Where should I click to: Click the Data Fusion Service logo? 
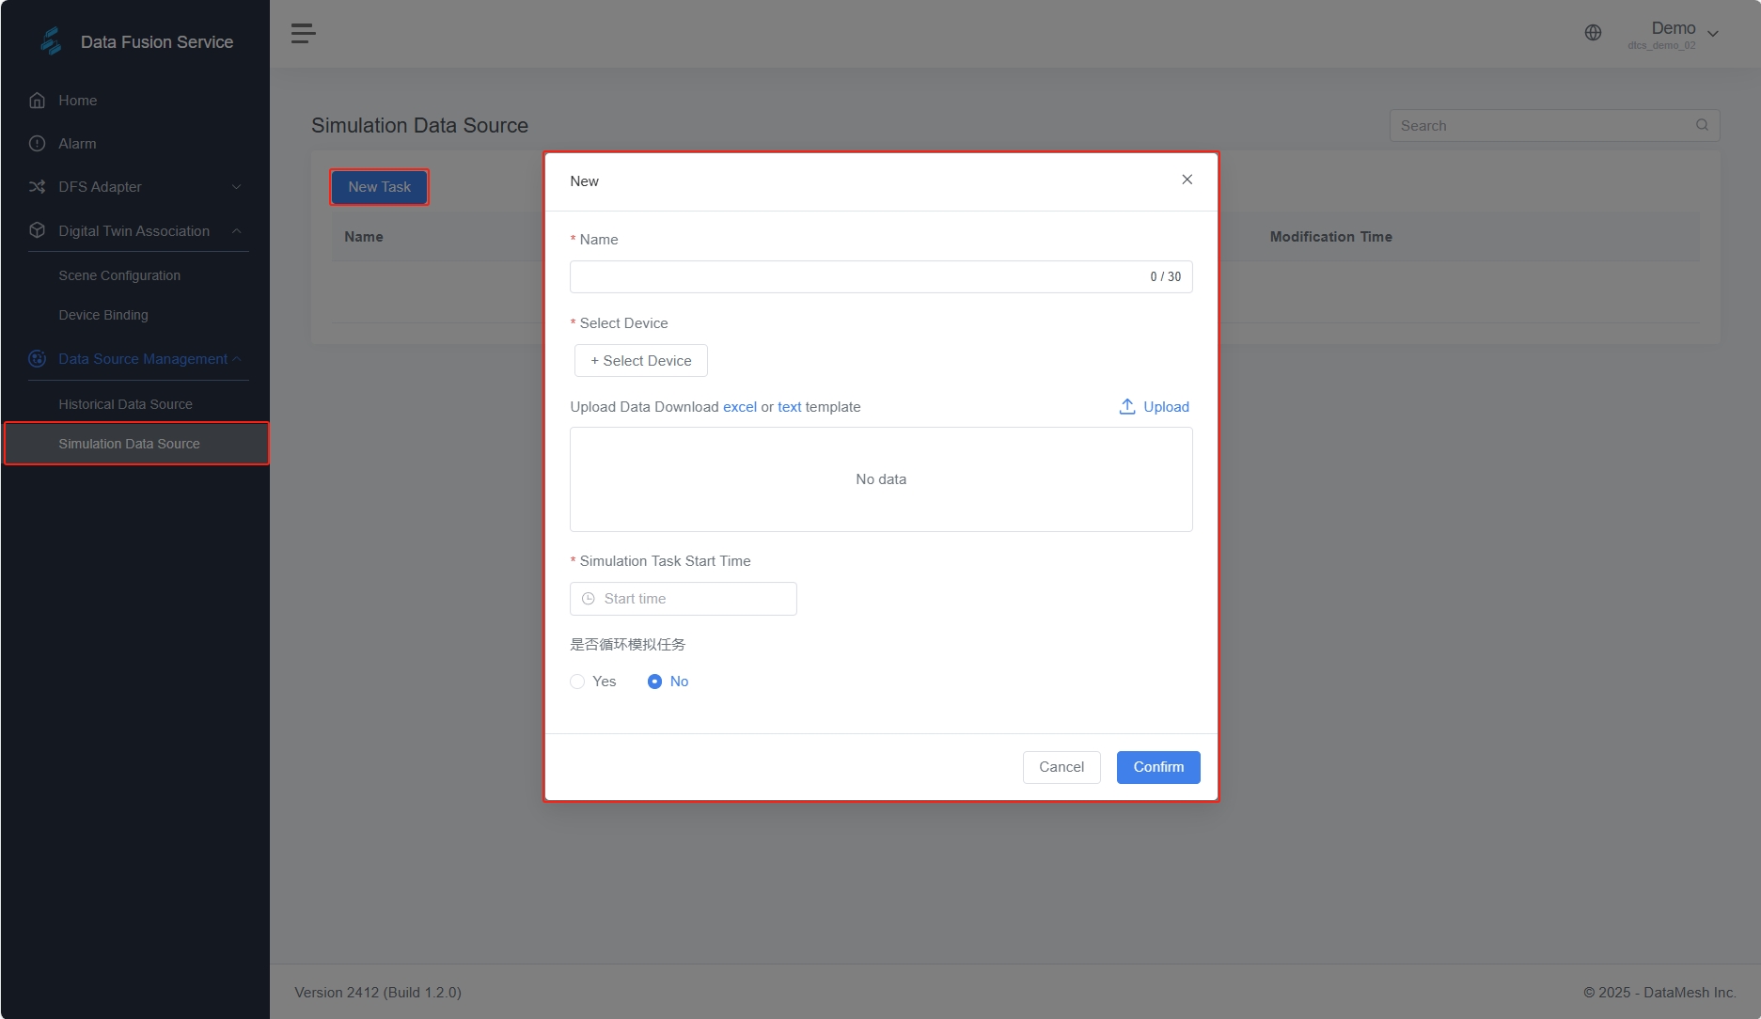[x=51, y=41]
